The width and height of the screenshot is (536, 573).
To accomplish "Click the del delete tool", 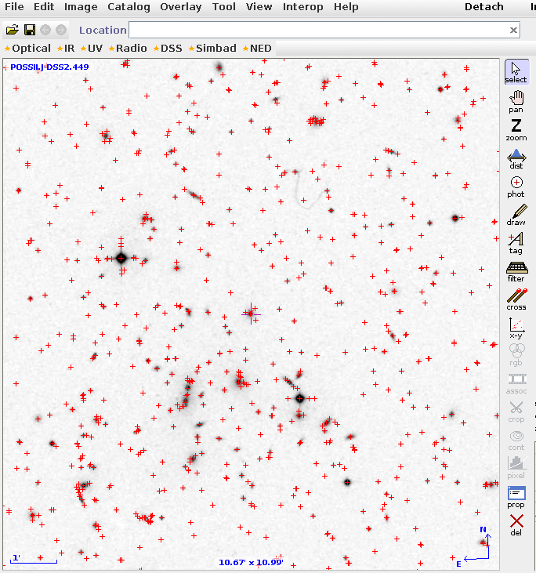I will coord(516,524).
